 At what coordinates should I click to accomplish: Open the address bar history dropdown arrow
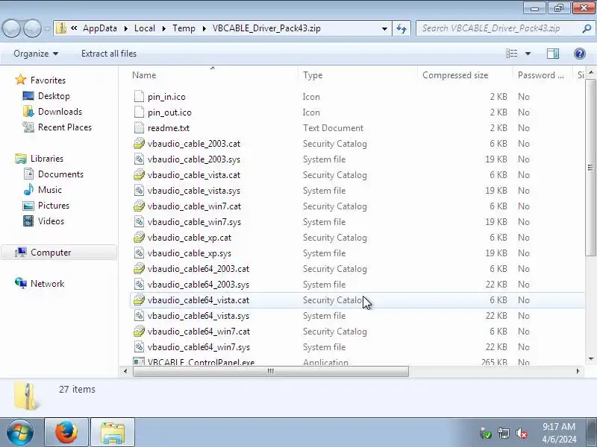tap(384, 28)
